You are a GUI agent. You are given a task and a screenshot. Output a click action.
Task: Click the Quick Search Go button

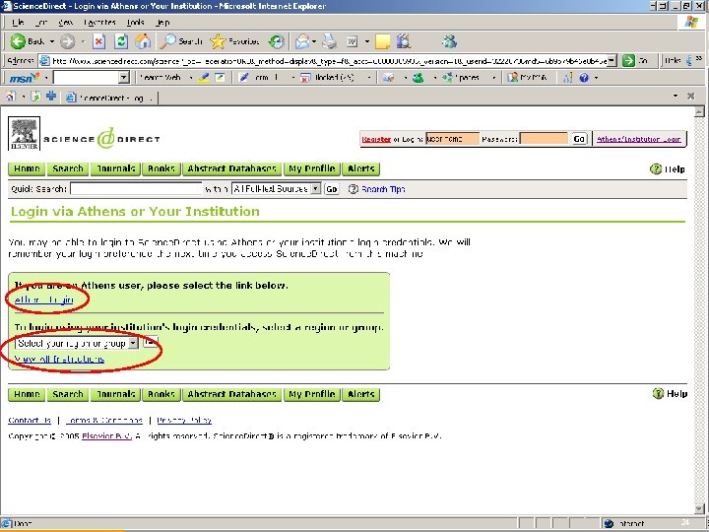tap(332, 189)
